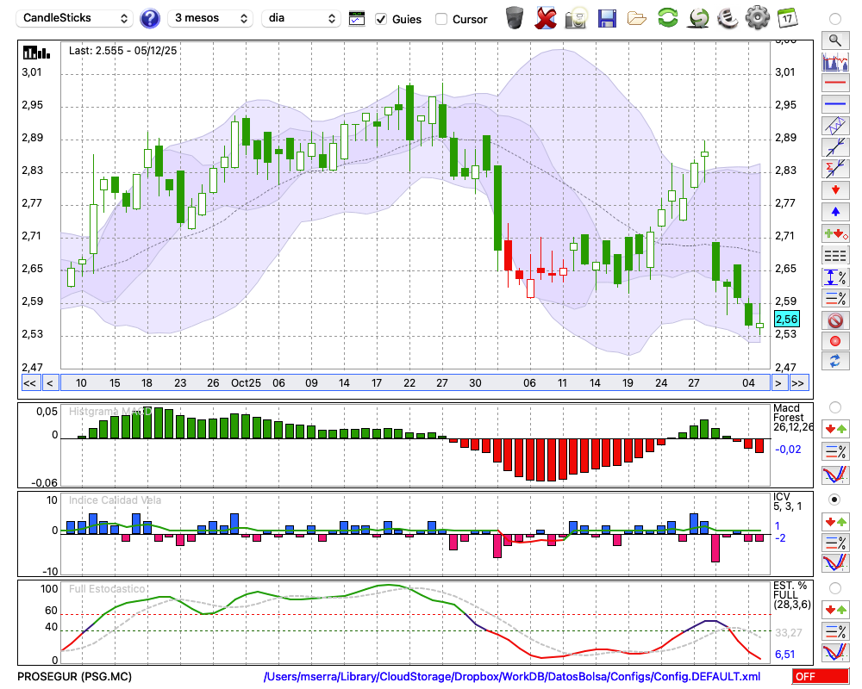Image resolution: width=862 pixels, height=689 pixels.
Task: Click the dashed lines grid icon
Action: tap(835, 255)
